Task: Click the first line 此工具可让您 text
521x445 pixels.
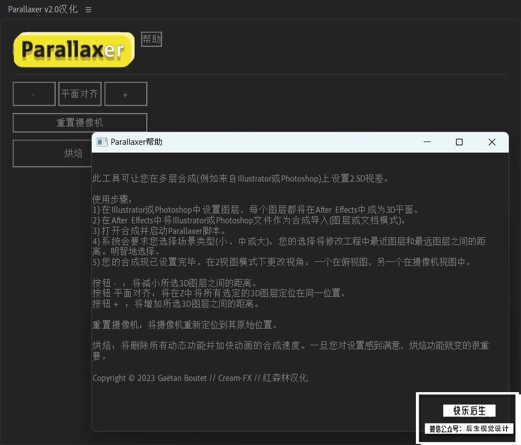Action: point(241,178)
